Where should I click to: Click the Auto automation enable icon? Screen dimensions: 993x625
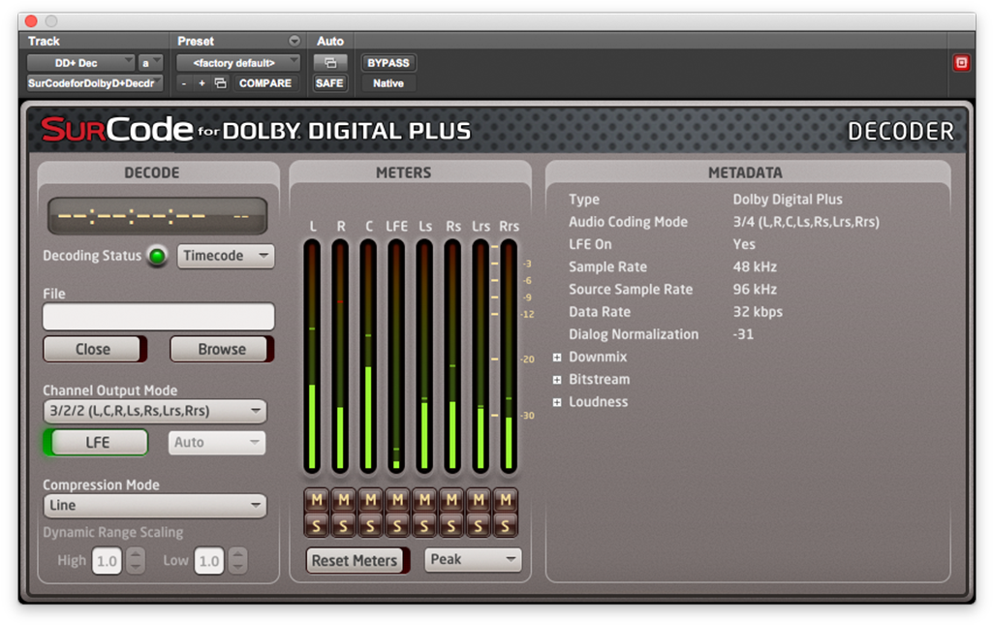click(x=329, y=63)
